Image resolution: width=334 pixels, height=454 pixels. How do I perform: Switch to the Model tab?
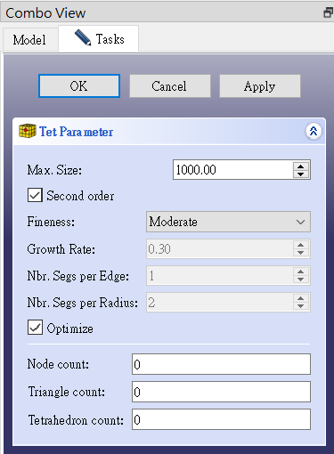pyautogui.click(x=29, y=40)
